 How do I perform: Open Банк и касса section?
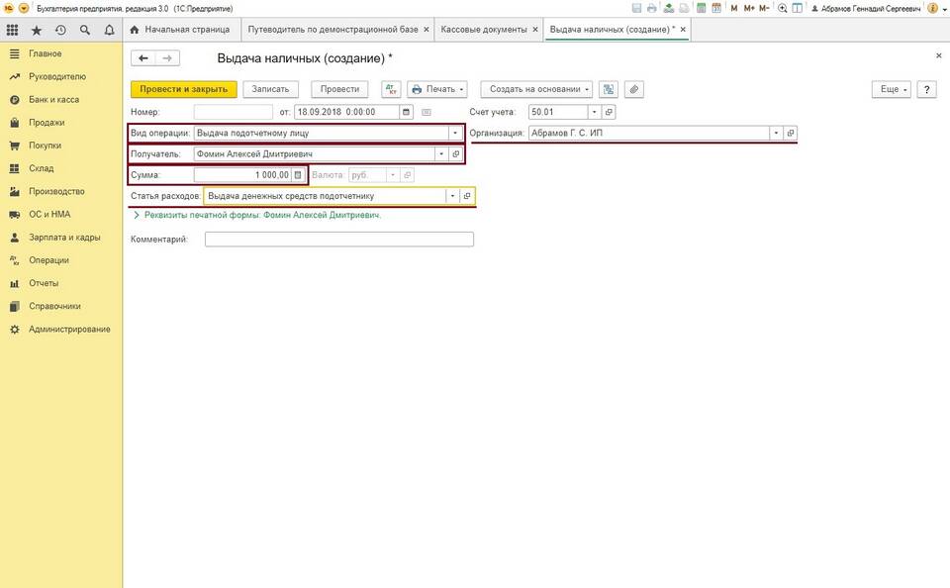[53, 100]
